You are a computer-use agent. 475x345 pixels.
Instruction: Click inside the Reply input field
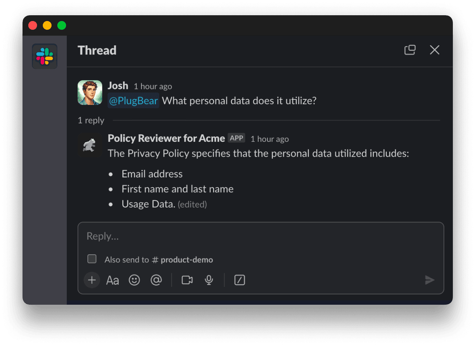coord(218,236)
